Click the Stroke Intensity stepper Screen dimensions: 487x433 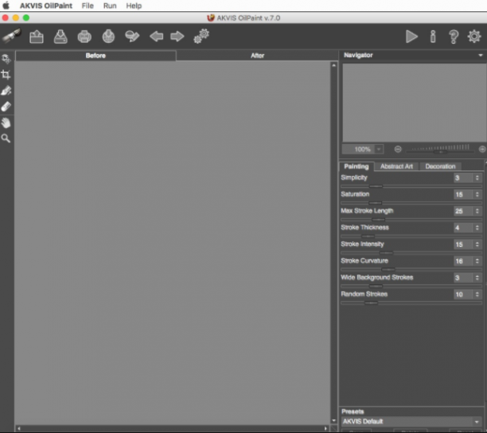477,244
